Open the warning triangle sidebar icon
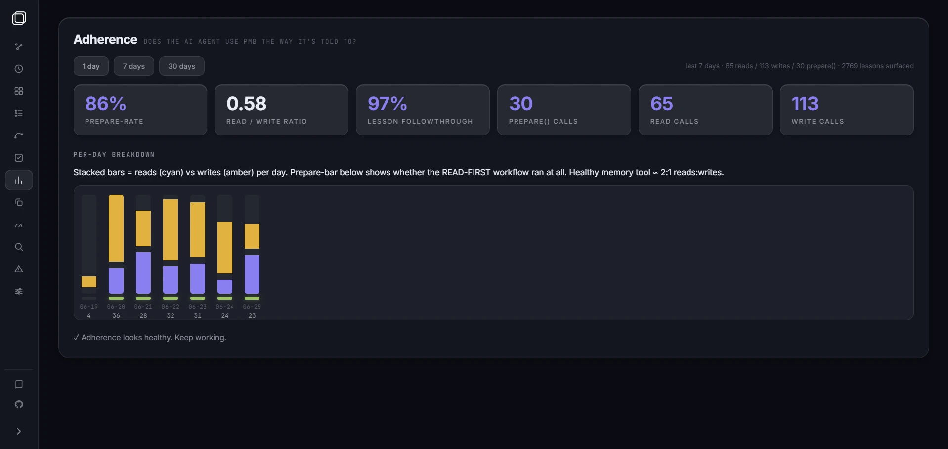 [x=19, y=269]
